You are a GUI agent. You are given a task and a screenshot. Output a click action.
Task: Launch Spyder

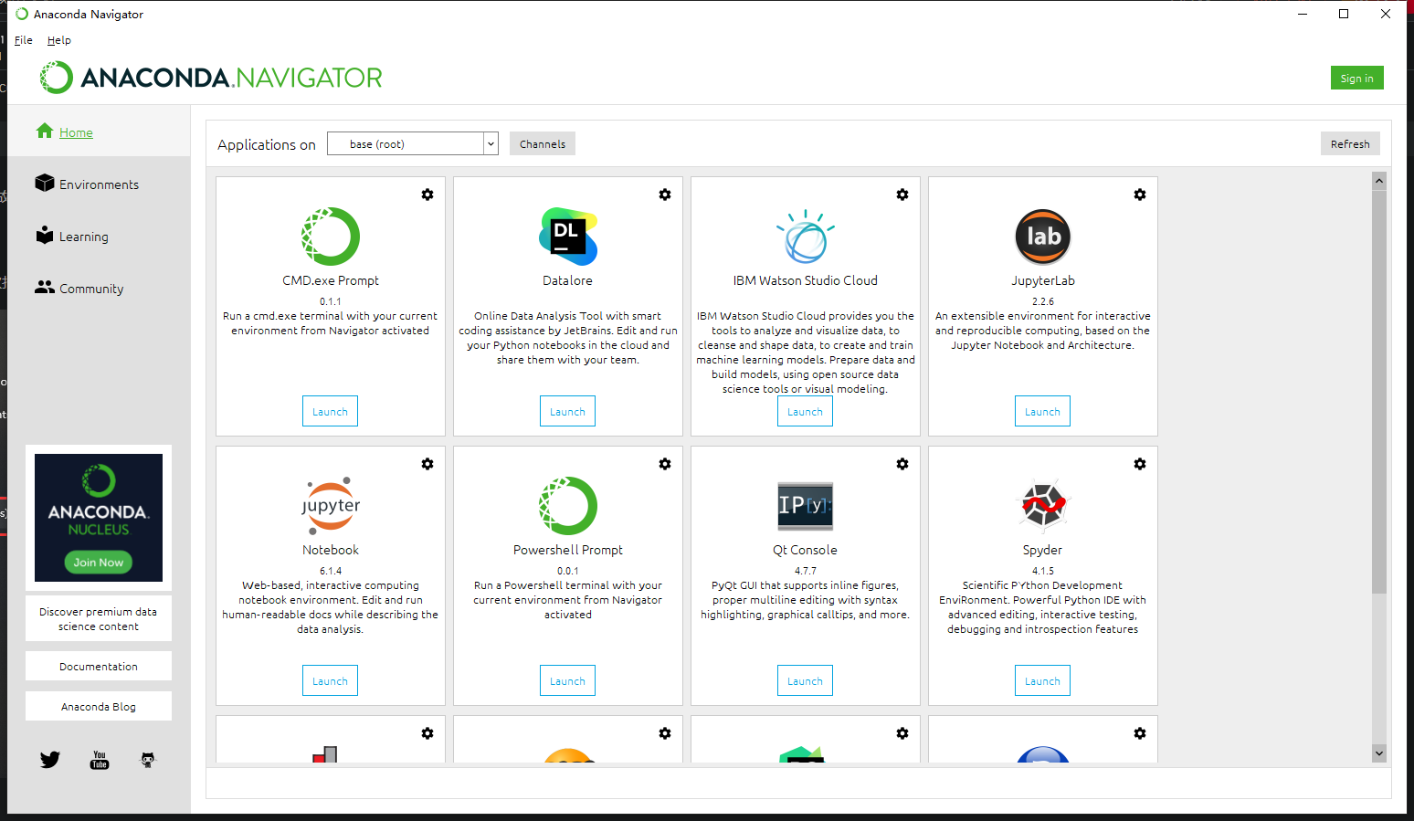point(1043,680)
